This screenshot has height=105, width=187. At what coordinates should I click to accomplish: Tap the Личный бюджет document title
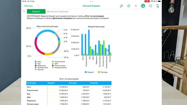point(91,6)
